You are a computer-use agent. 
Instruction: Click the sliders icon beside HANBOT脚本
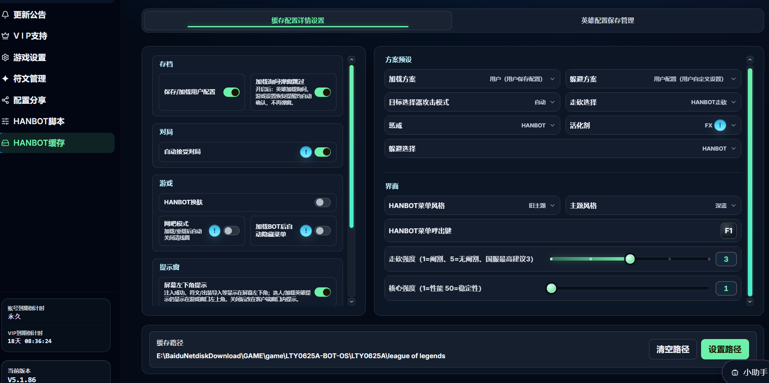point(5,121)
